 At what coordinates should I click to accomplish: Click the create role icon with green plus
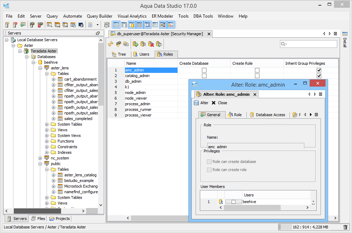point(135,44)
